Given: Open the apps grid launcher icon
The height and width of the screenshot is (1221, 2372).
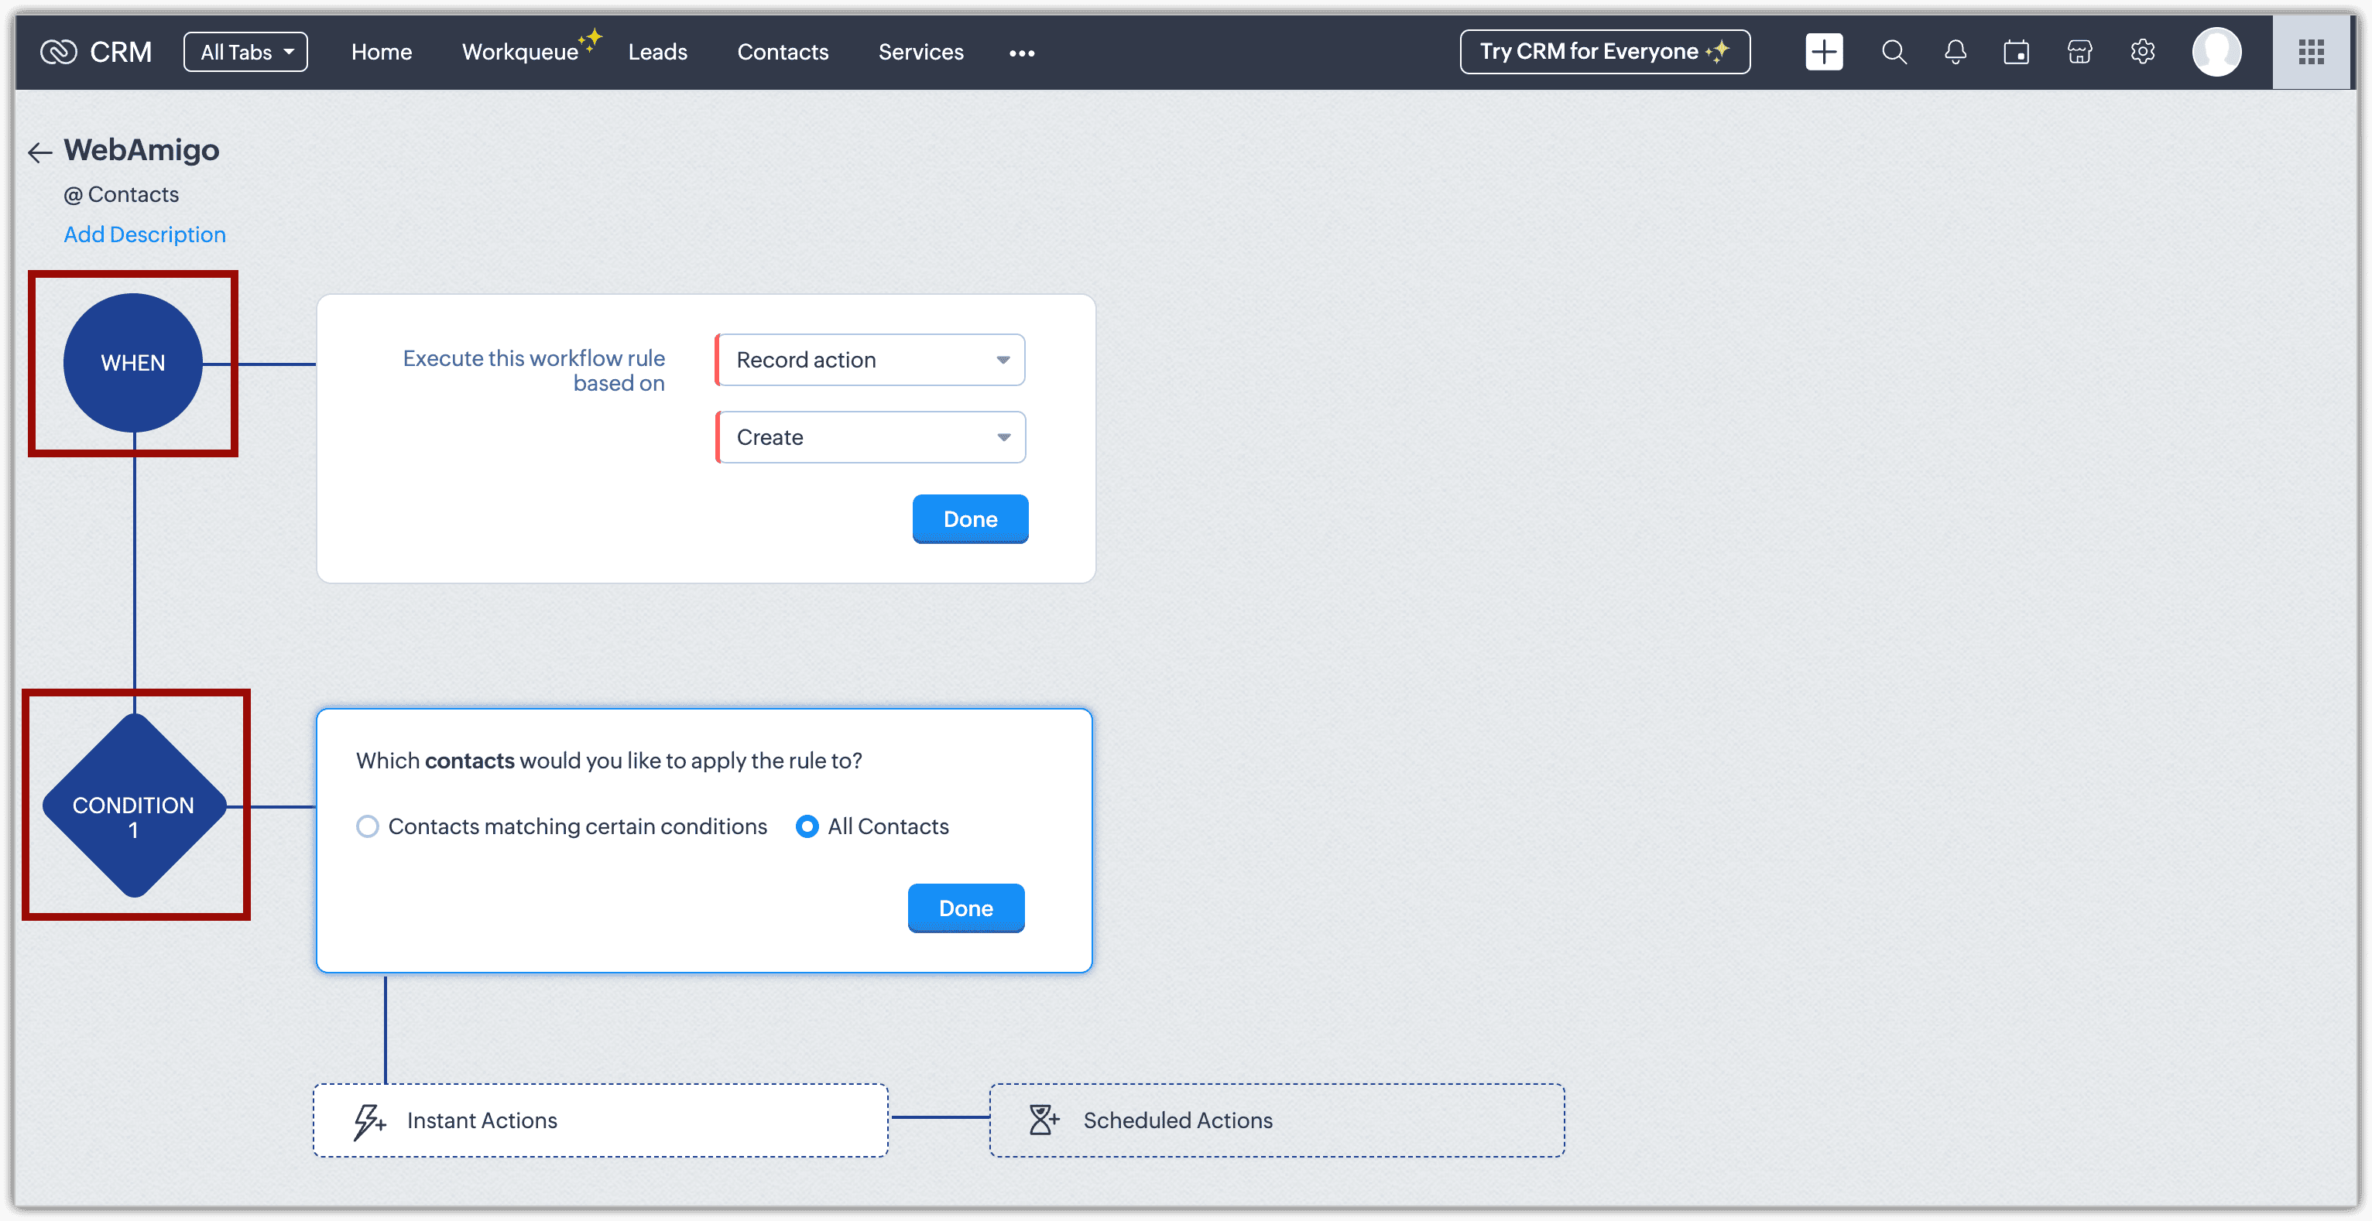Looking at the screenshot, I should 2310,52.
